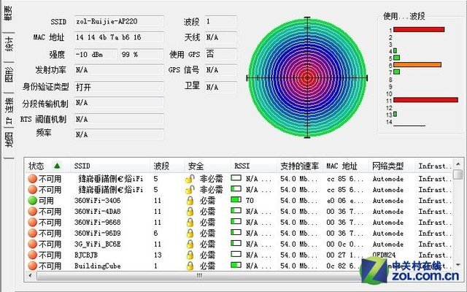Open the 地图 map tab
This screenshot has height=292, width=467.
click(x=9, y=139)
